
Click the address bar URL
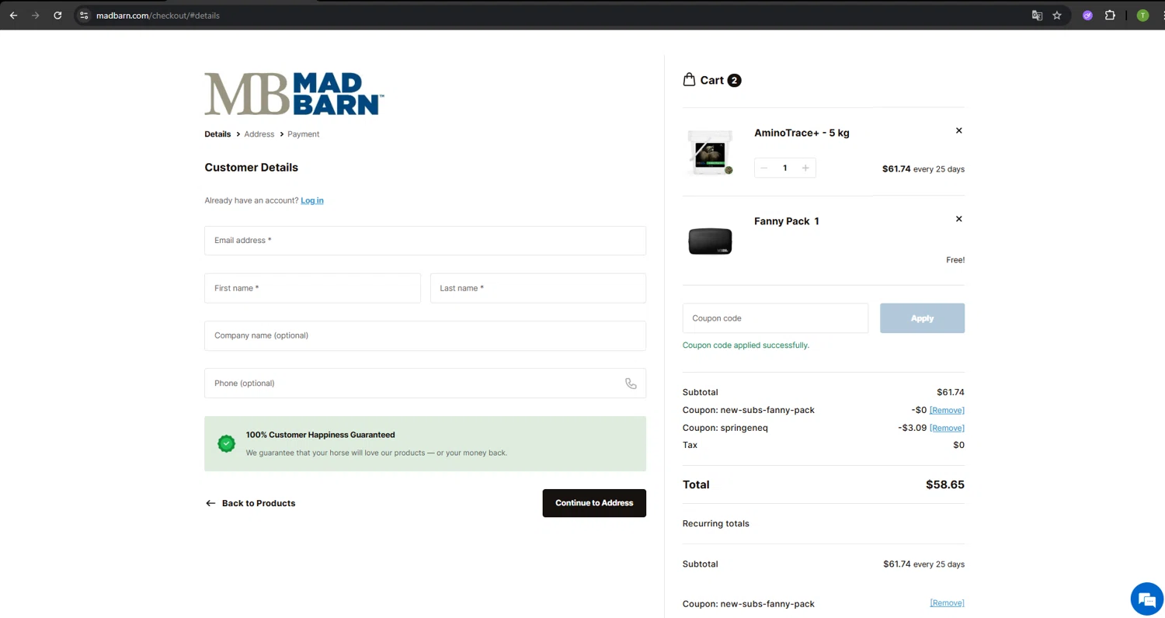tap(158, 16)
